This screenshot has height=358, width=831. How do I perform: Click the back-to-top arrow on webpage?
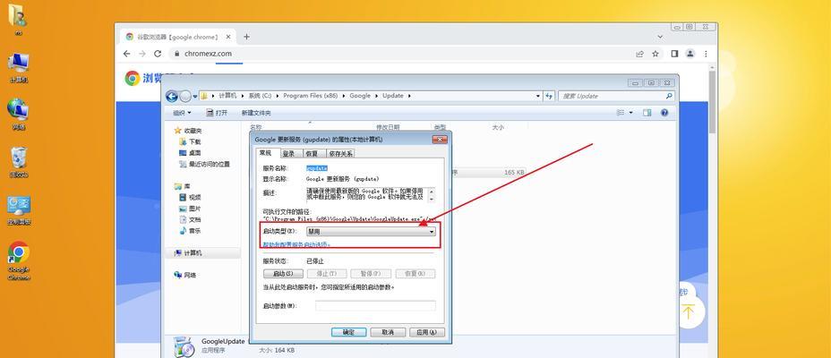pos(688,312)
